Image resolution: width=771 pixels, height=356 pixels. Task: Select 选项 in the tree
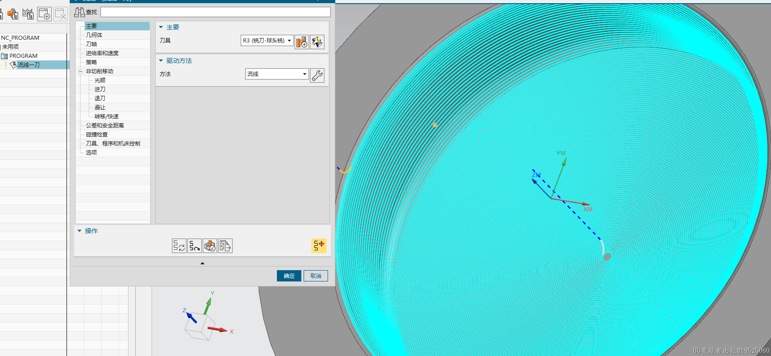(91, 153)
